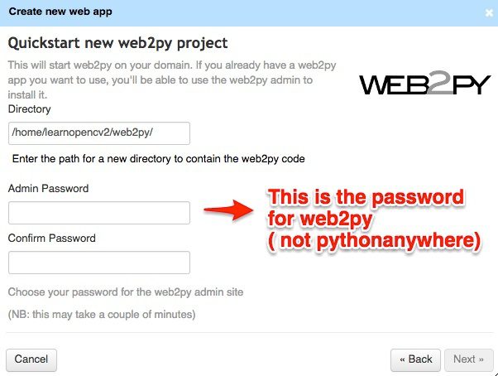This screenshot has width=498, height=376.
Task: Click the 'Enter the path for a new directory' hint
Action: (x=159, y=159)
